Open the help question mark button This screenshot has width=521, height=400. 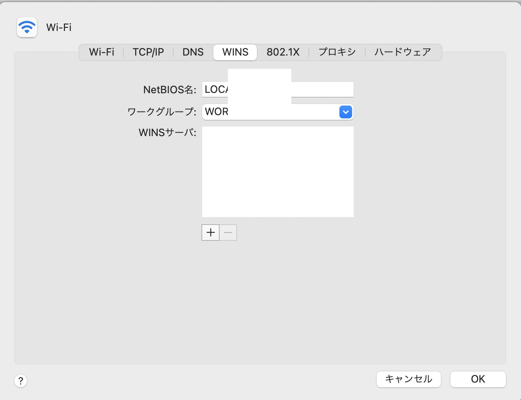click(21, 381)
